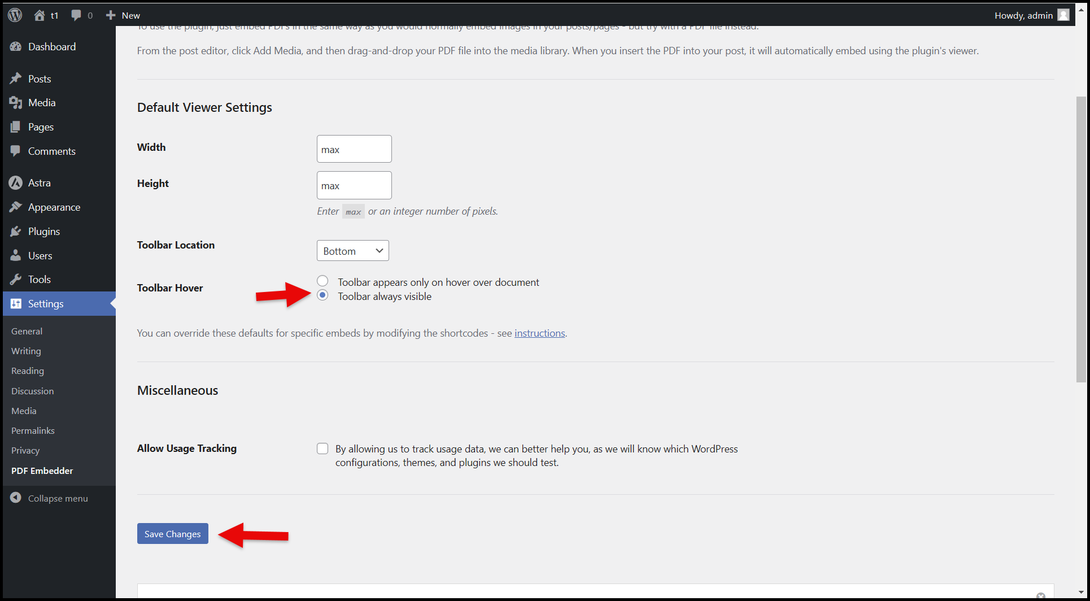Click the page vertical scrollbar thumb
The width and height of the screenshot is (1090, 601).
click(1081, 239)
